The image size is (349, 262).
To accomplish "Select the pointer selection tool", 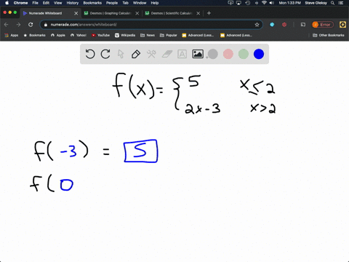I will (121, 54).
